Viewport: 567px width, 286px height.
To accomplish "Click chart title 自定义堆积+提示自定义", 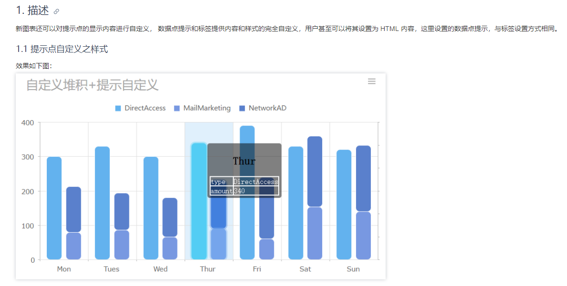I will (x=92, y=85).
